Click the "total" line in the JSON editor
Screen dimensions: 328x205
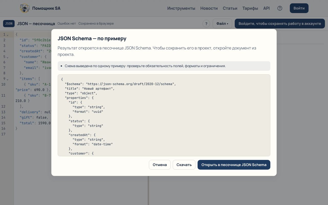coord(35,123)
